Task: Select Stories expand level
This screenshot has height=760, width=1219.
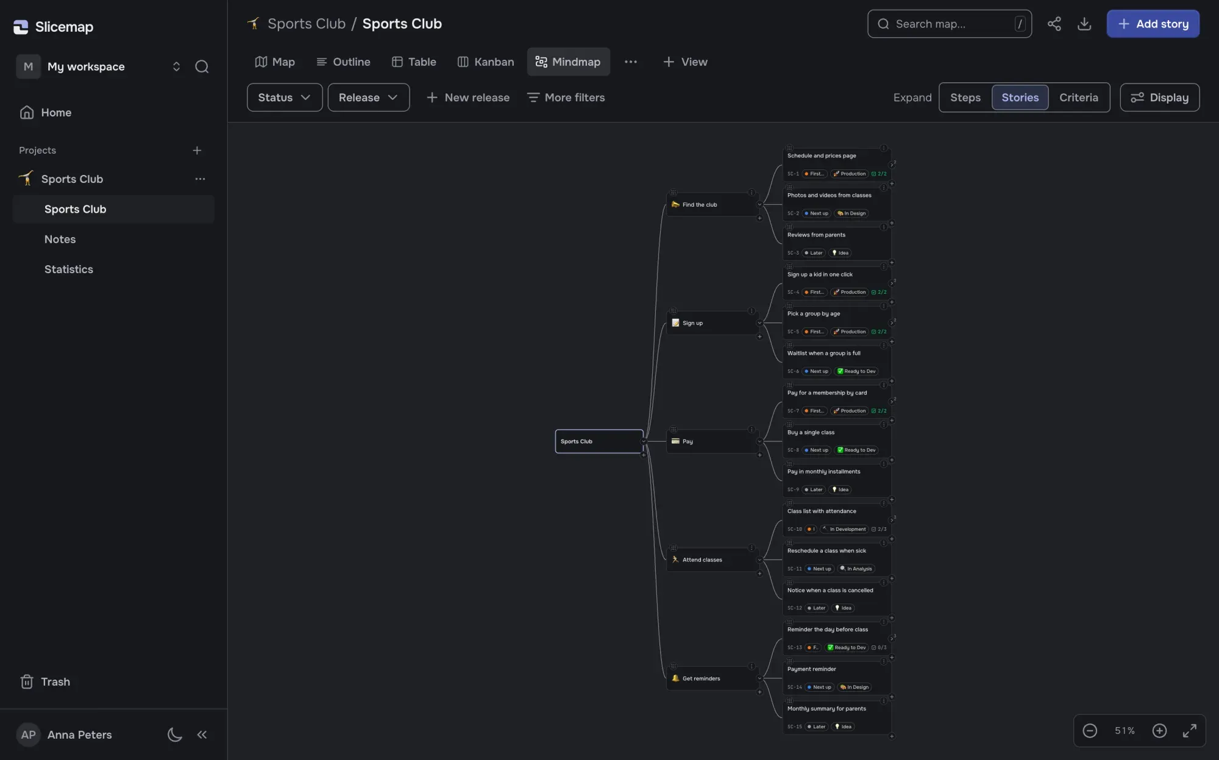Action: point(1020,98)
